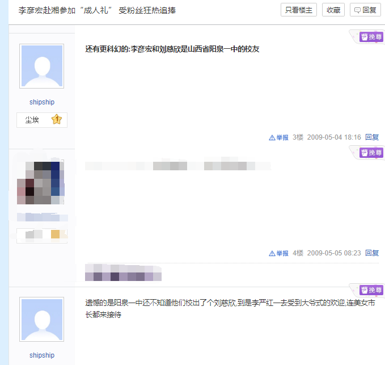Click 收藏 button to bookmark thread
Viewport: 385px width, 365px height.
(333, 10)
